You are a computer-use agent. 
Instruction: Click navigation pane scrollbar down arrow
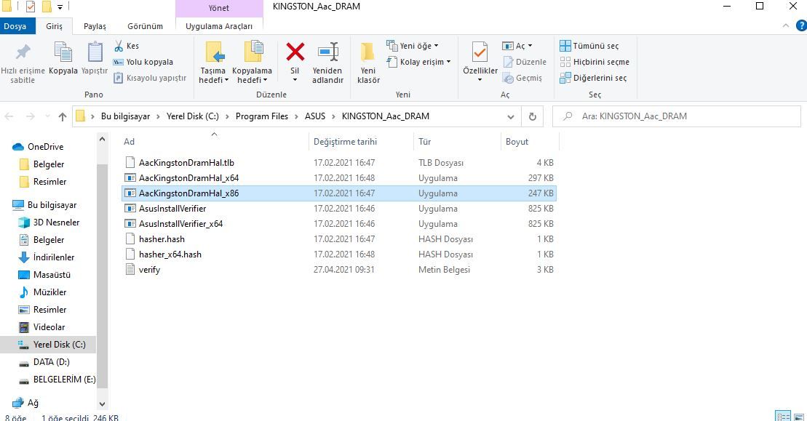(102, 404)
